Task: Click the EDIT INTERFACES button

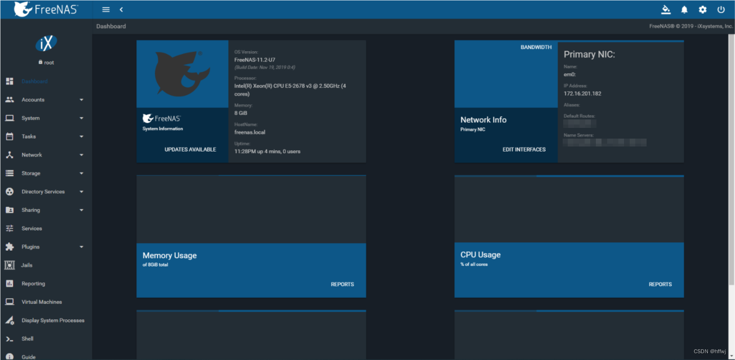Action: pyautogui.click(x=524, y=149)
